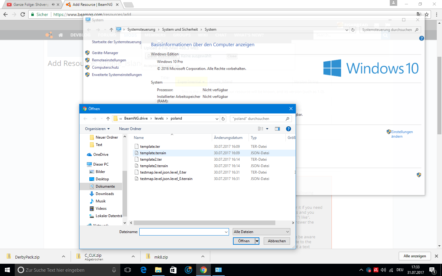Open Remoteeinstellungen in System window
Viewport: 442px width, 276px height.
109,60
